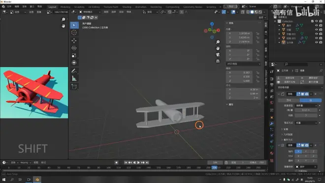Switch to UV Editing workspace tab
Screen dimensions: 325x183
(94, 7)
